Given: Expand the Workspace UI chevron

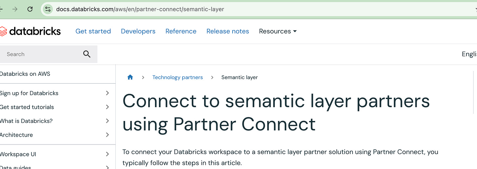Looking at the screenshot, I should (x=107, y=154).
